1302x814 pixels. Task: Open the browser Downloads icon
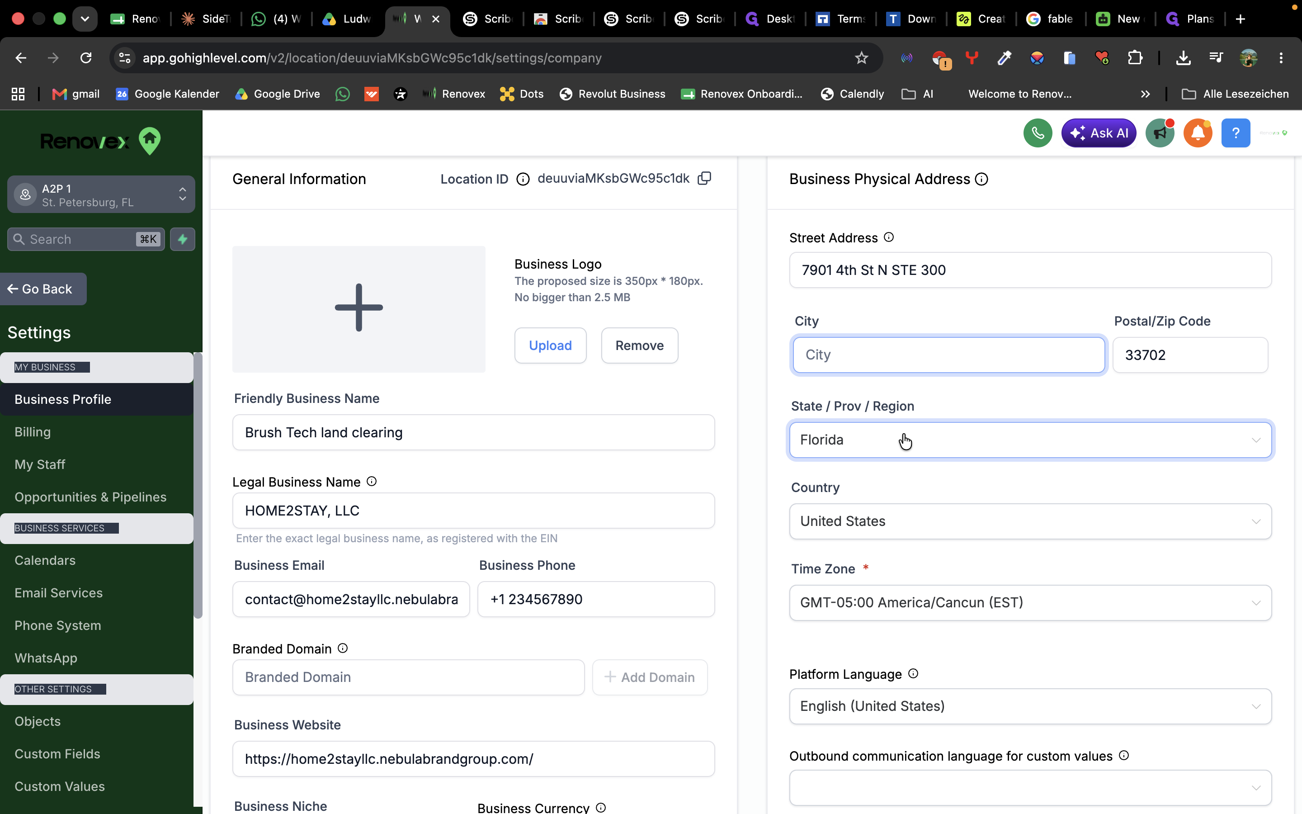(x=1183, y=57)
